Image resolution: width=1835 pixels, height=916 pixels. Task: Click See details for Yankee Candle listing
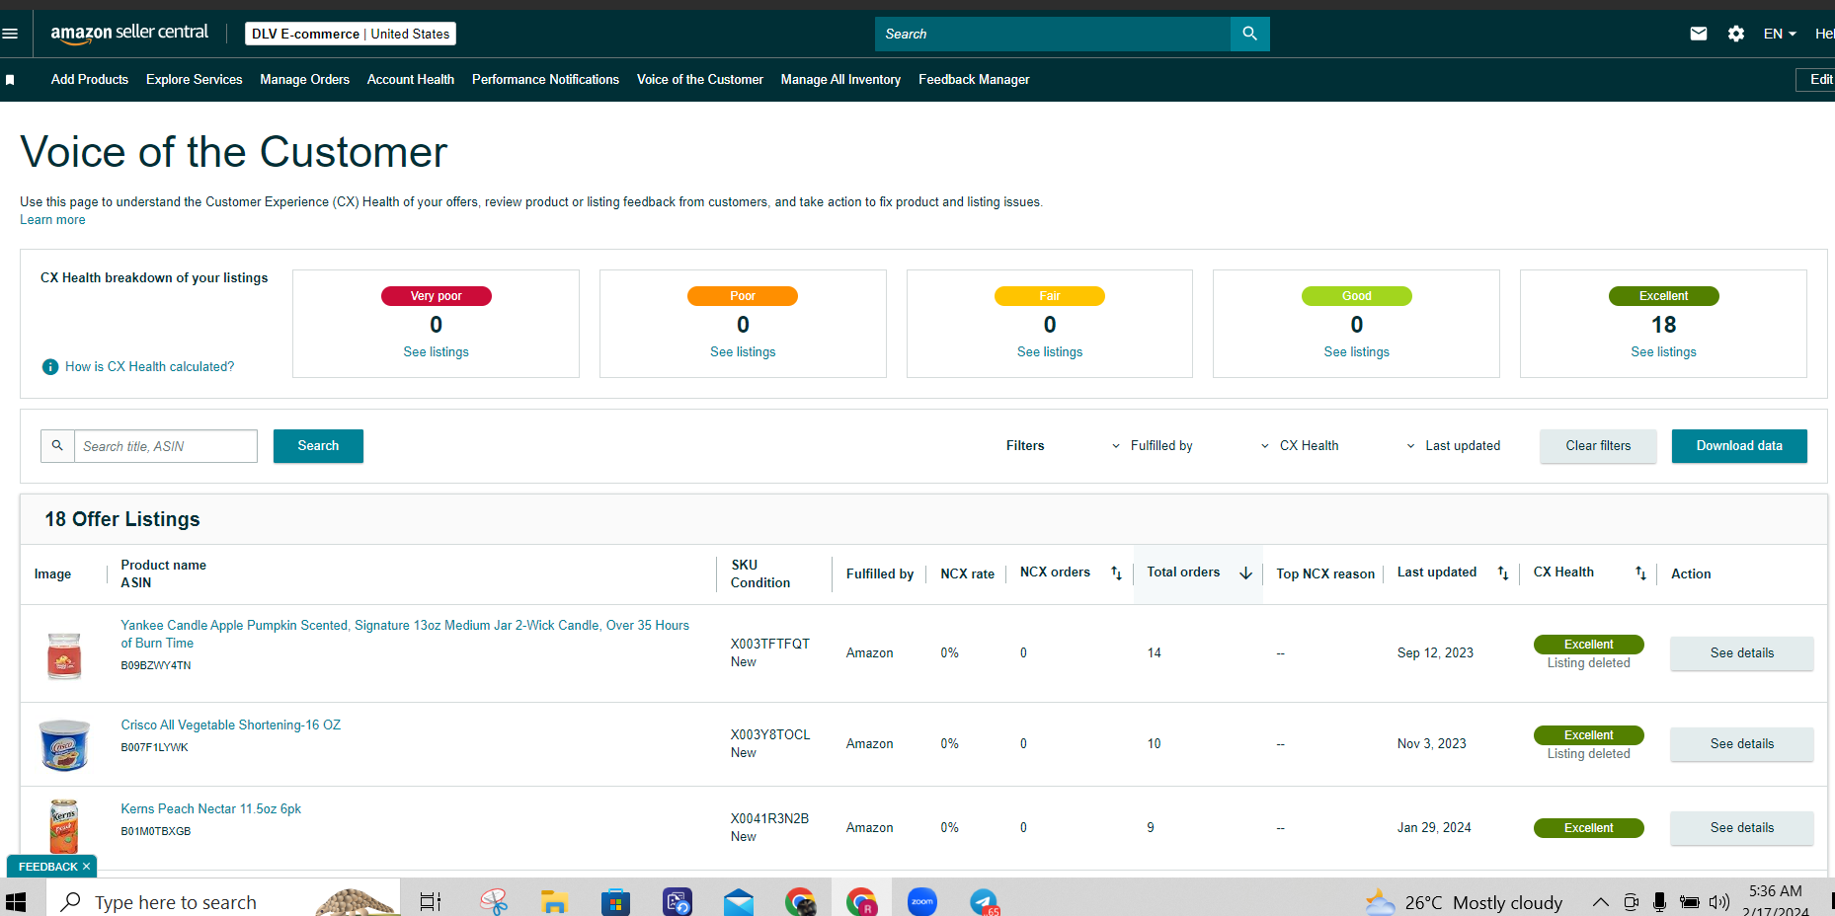click(1742, 653)
